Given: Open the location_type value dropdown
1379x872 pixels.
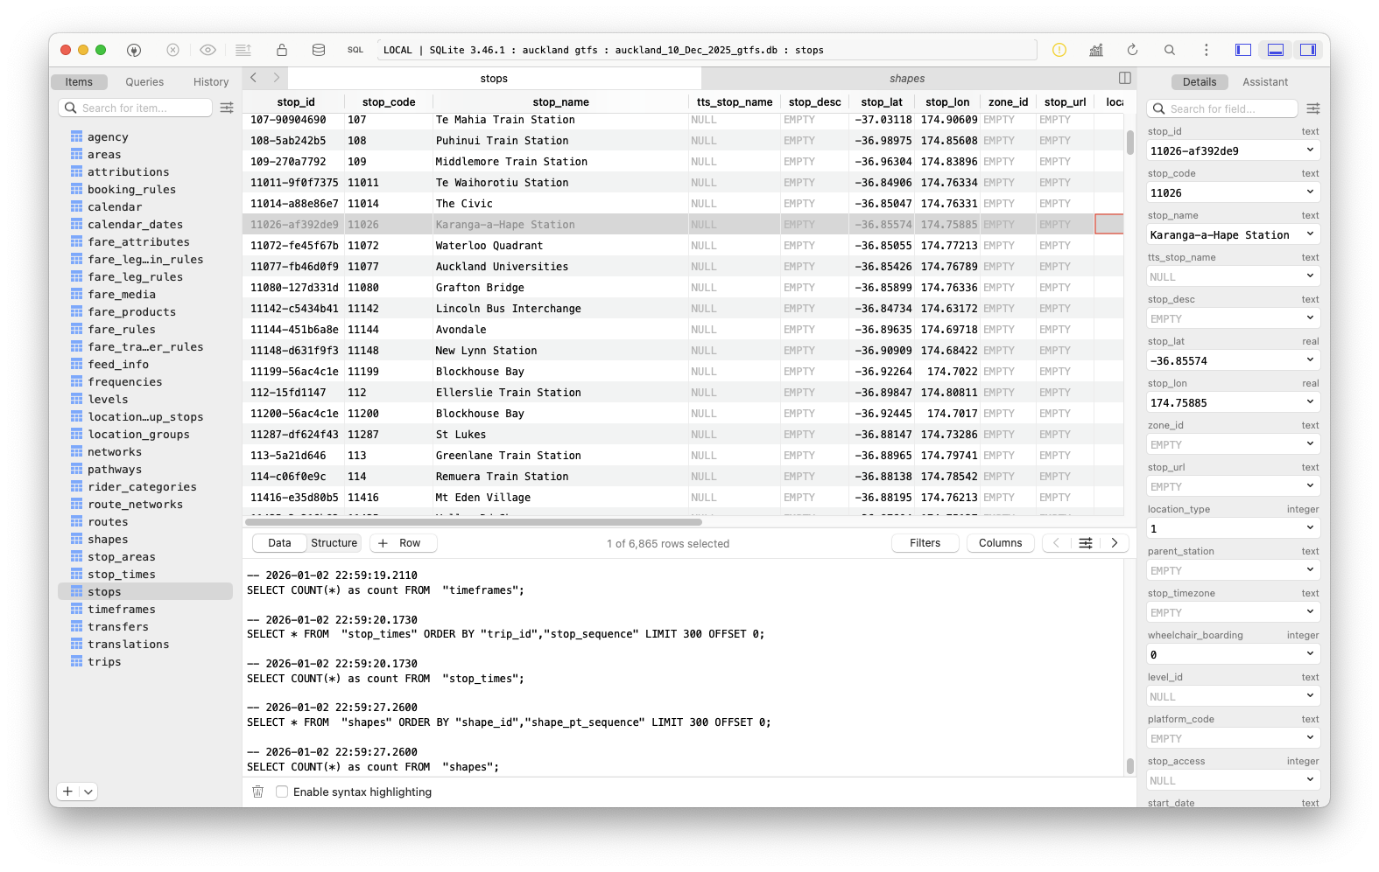Looking at the screenshot, I should [x=1310, y=528].
